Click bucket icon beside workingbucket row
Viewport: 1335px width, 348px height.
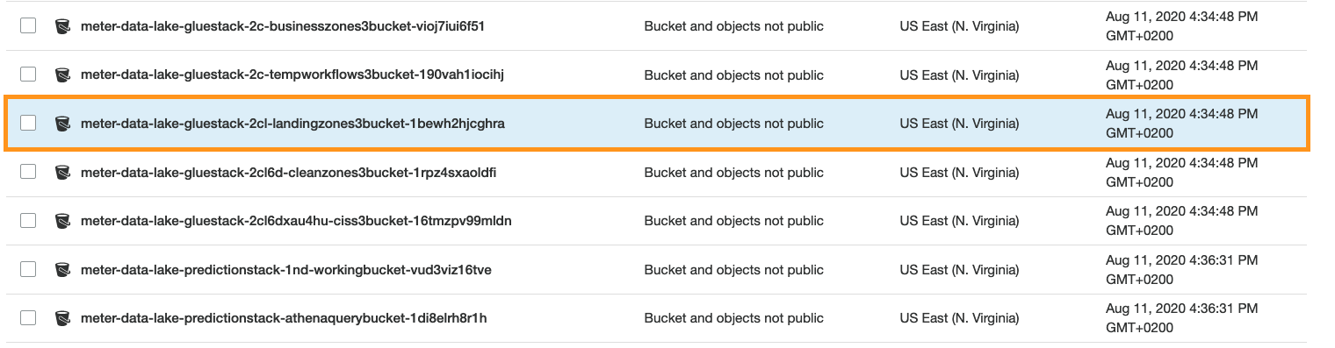[x=62, y=269]
